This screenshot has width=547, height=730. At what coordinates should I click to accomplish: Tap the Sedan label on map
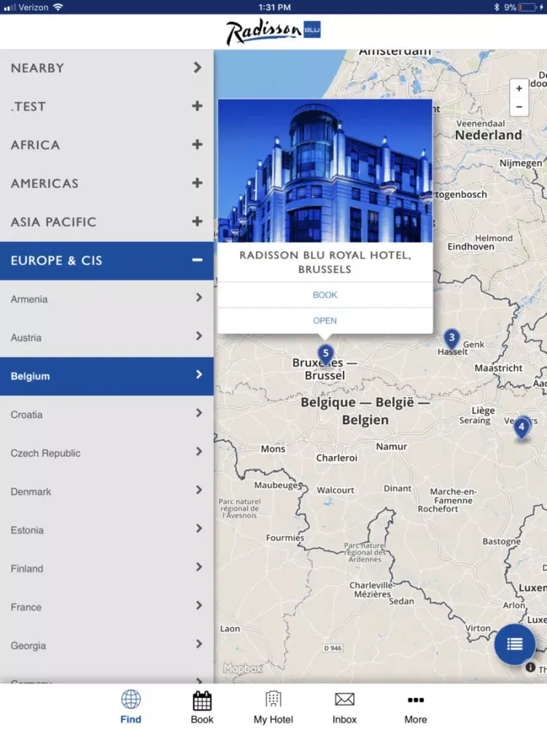401,601
